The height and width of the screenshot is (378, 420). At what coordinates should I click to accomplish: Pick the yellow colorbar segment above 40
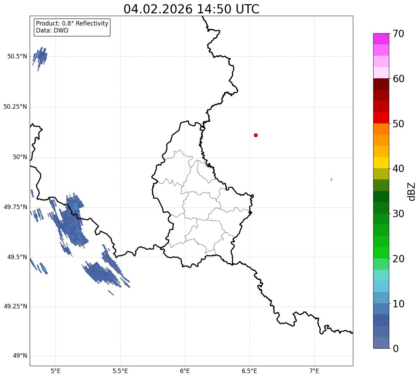coord(381,163)
